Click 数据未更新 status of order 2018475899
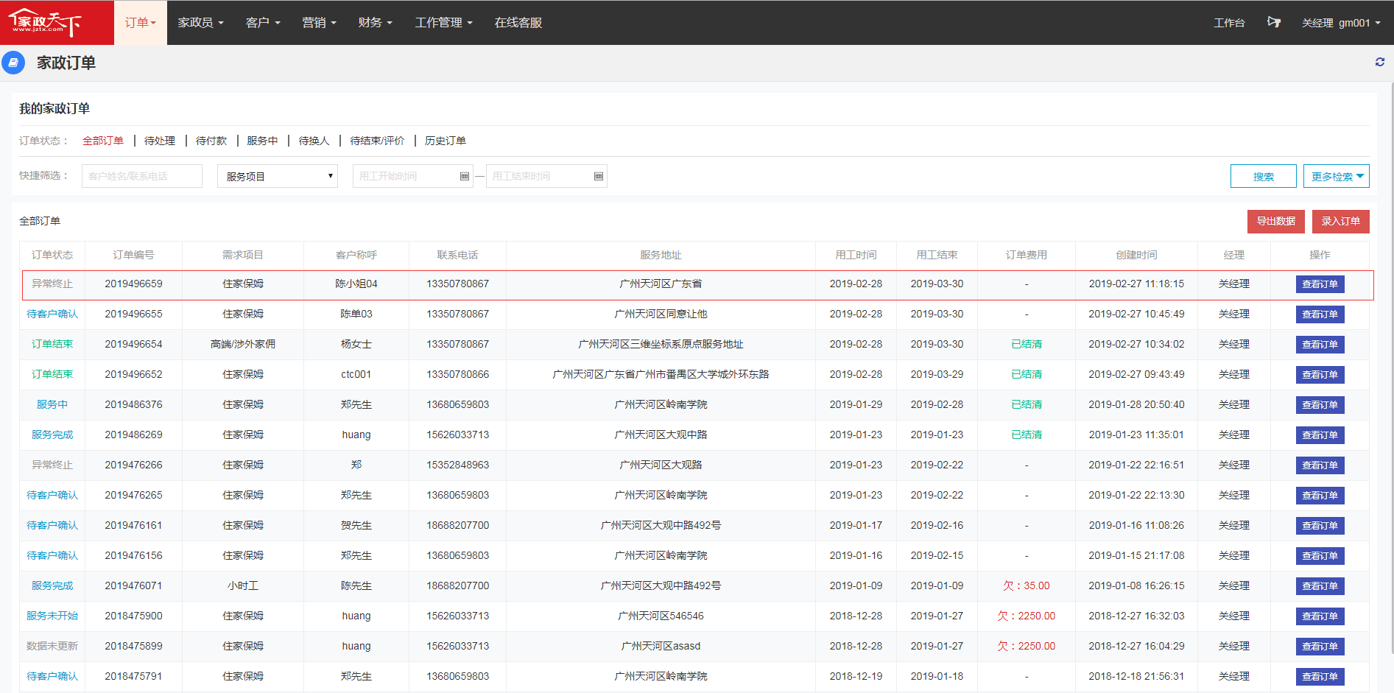Image resolution: width=1394 pixels, height=693 pixels. pyautogui.click(x=52, y=646)
